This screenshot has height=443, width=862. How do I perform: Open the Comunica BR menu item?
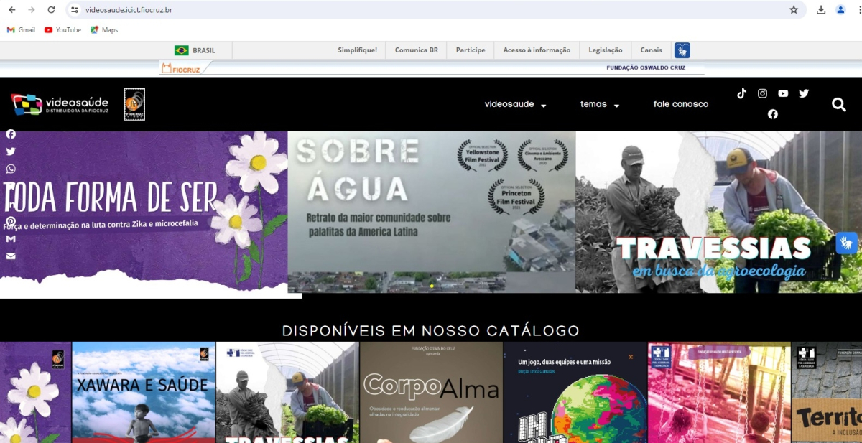416,50
